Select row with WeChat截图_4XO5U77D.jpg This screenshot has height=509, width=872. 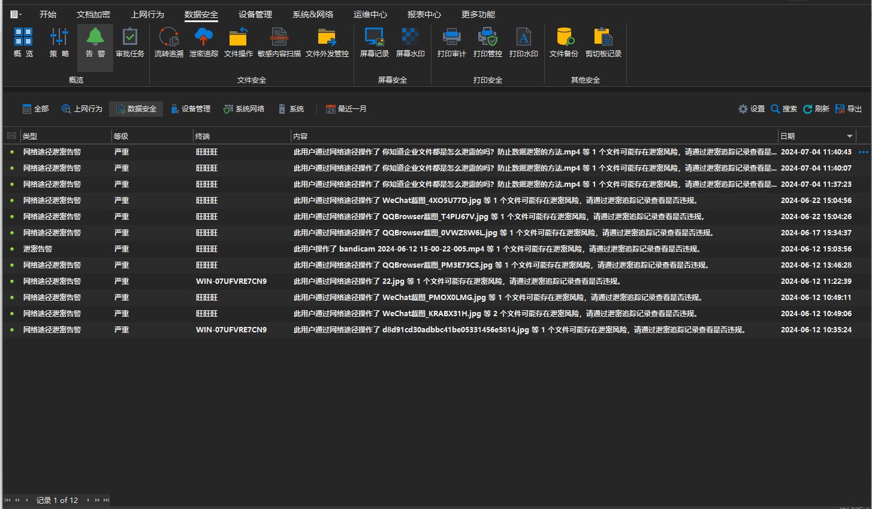pos(436,201)
